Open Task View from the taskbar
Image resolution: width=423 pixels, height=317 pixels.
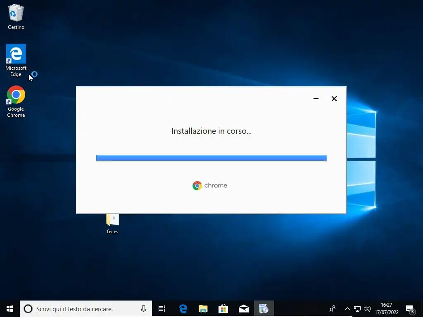[162, 309]
